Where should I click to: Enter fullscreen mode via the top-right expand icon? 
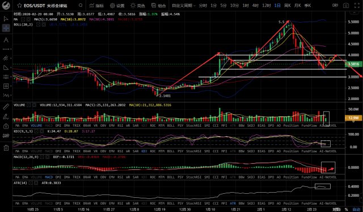[x=357, y=5]
